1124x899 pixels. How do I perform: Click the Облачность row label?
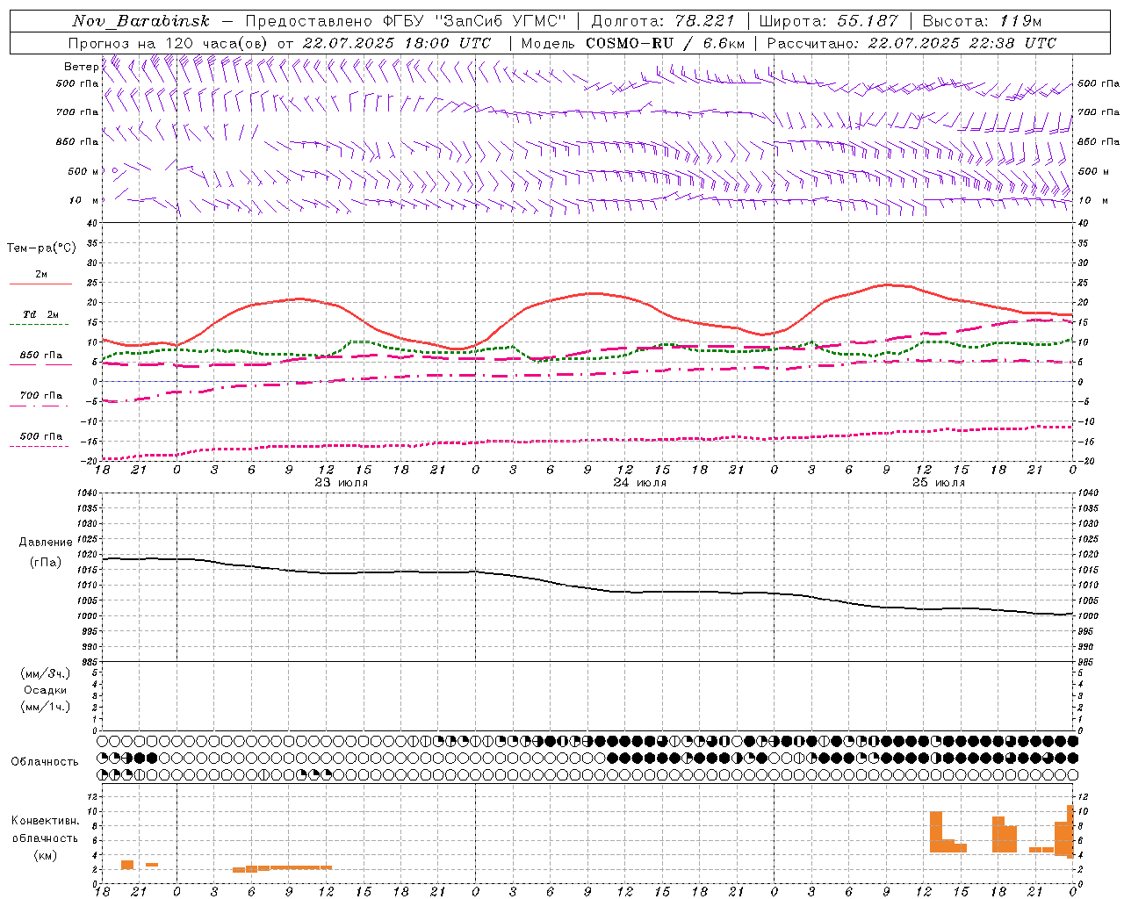point(45,762)
